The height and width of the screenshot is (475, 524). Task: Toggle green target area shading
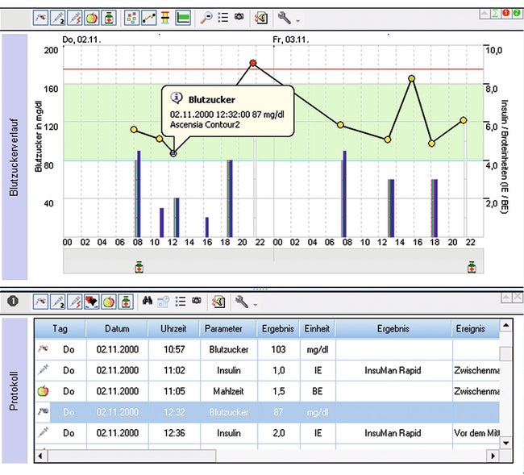pos(183,18)
